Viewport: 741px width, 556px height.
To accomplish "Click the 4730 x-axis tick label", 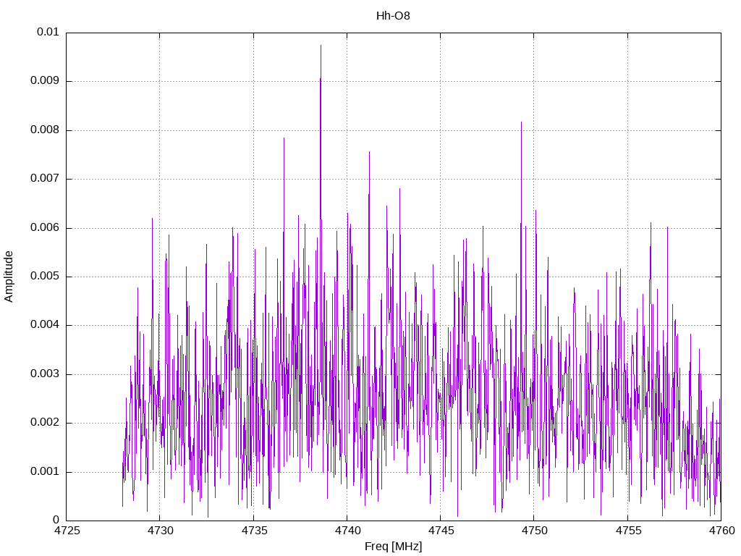I will (160, 531).
